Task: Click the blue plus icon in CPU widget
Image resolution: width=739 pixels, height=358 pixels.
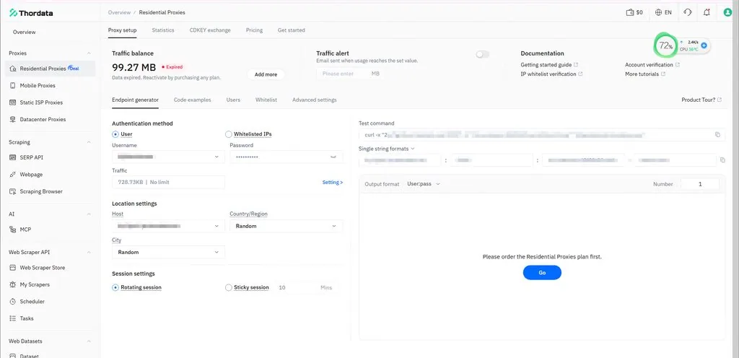Action: pyautogui.click(x=704, y=45)
